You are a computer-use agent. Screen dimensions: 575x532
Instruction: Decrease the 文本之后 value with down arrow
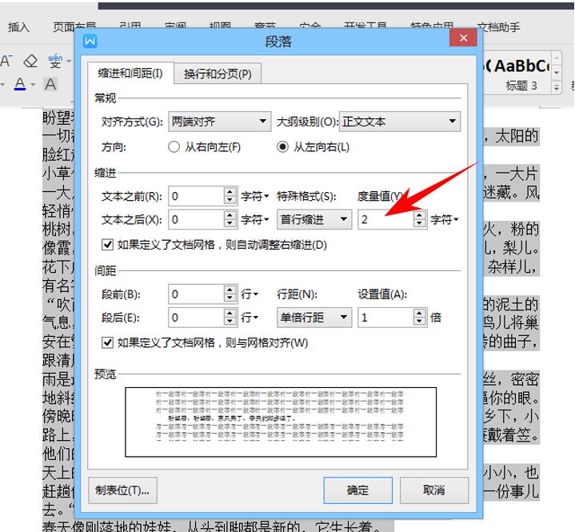tap(230, 224)
